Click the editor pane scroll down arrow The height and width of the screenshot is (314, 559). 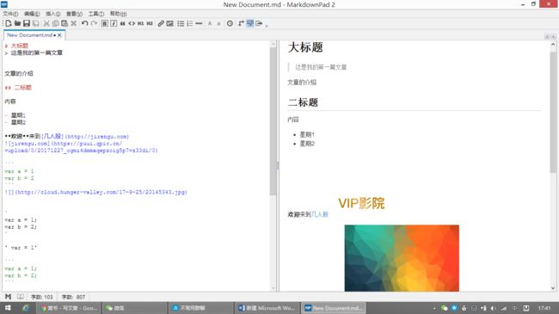click(x=273, y=288)
